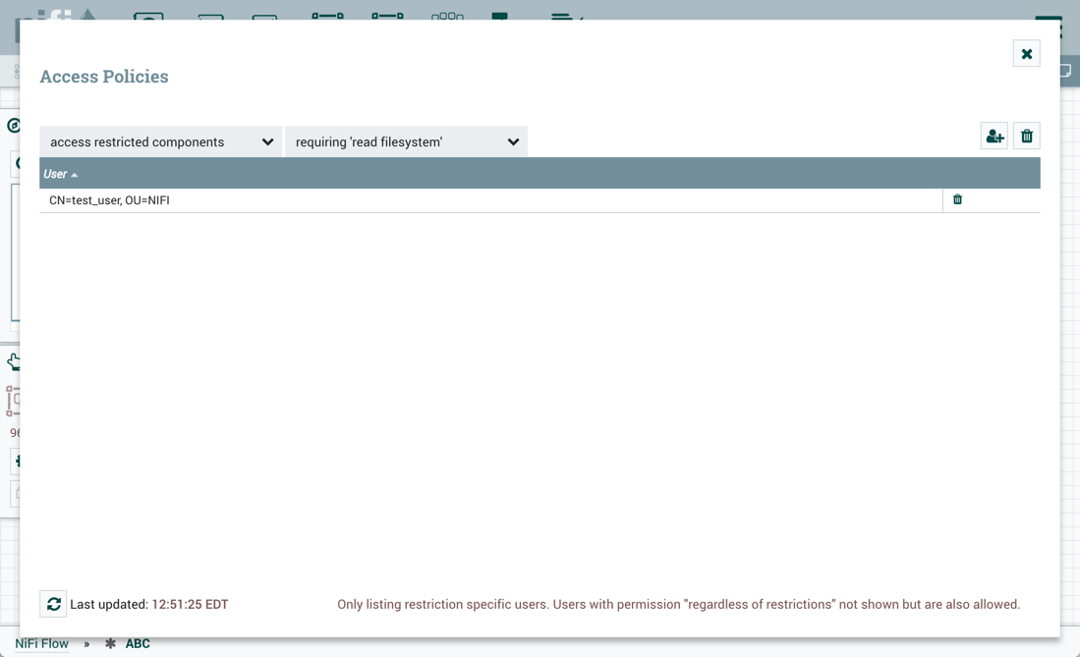Screen dimensions: 1080x657
Task: Go to NiFi Flow breadcrumb
Action: pos(41,644)
